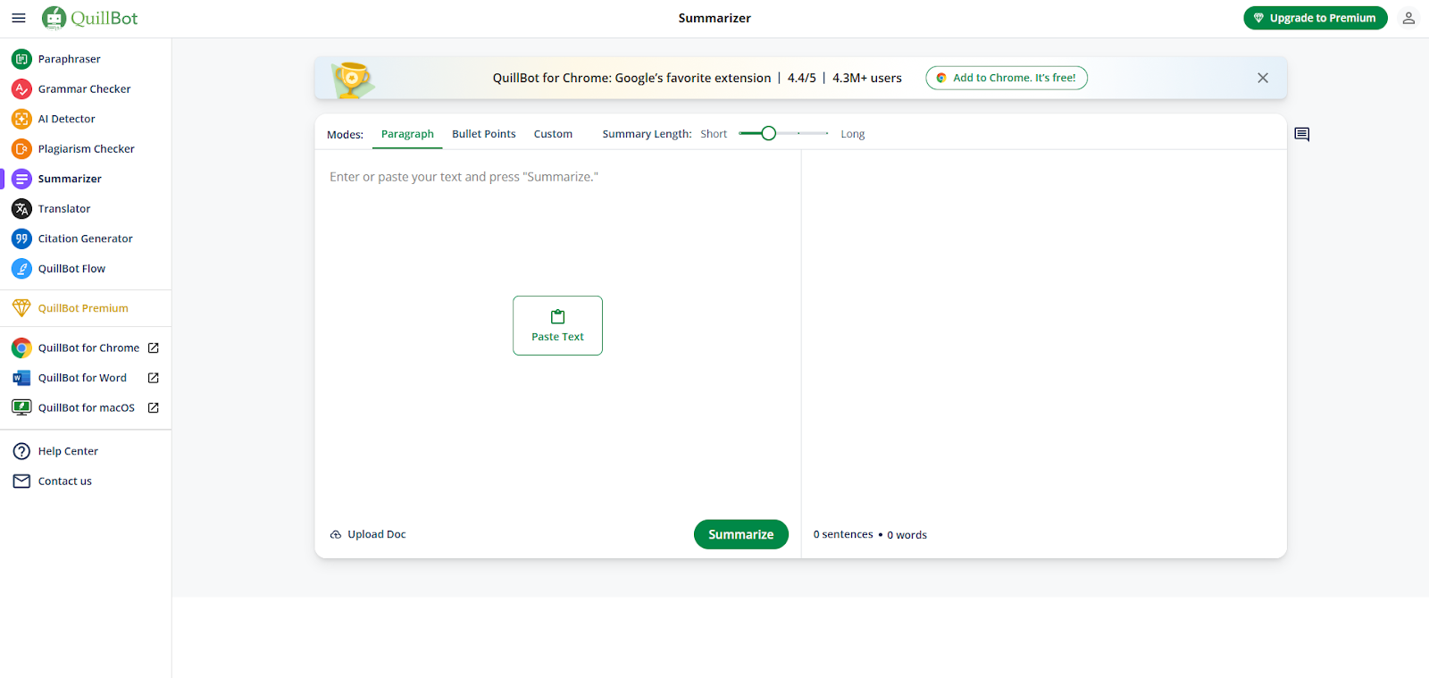Click the Chrome icon for QuillBot for Chrome
1429x678 pixels.
21,348
